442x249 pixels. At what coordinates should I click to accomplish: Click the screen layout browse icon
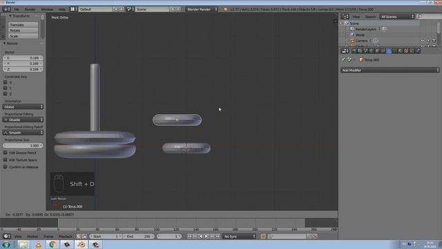coord(73,9)
